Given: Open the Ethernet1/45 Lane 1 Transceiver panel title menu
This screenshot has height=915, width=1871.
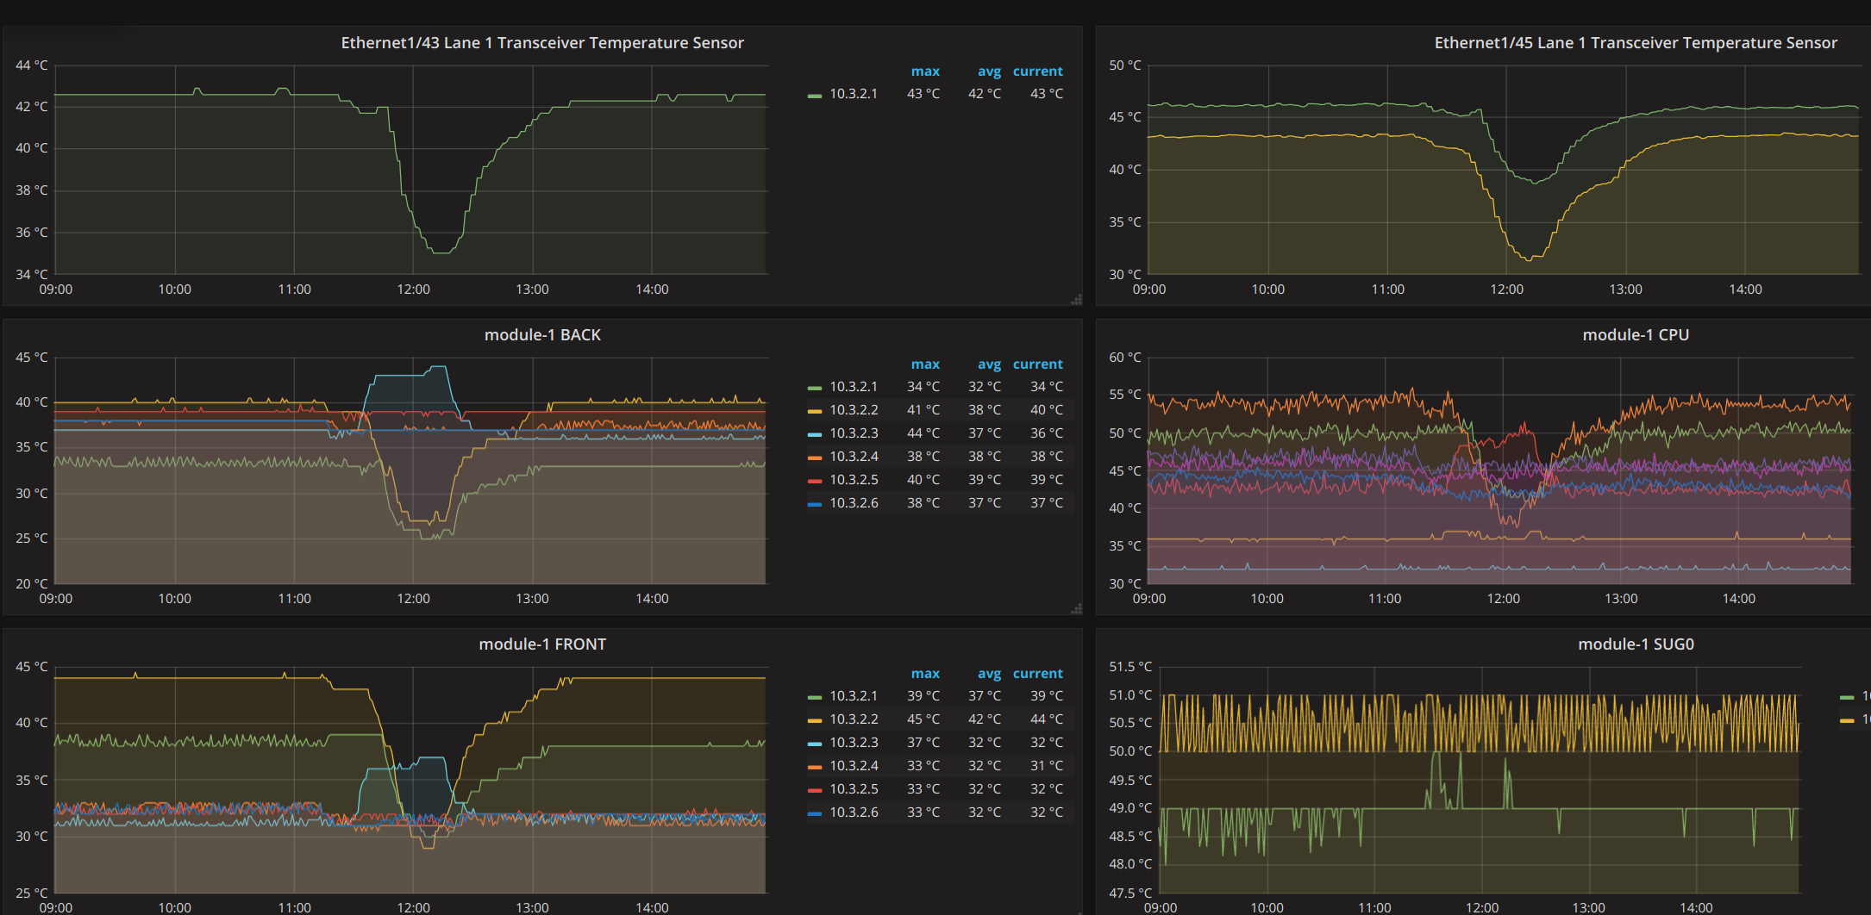Looking at the screenshot, I should [x=1636, y=43].
